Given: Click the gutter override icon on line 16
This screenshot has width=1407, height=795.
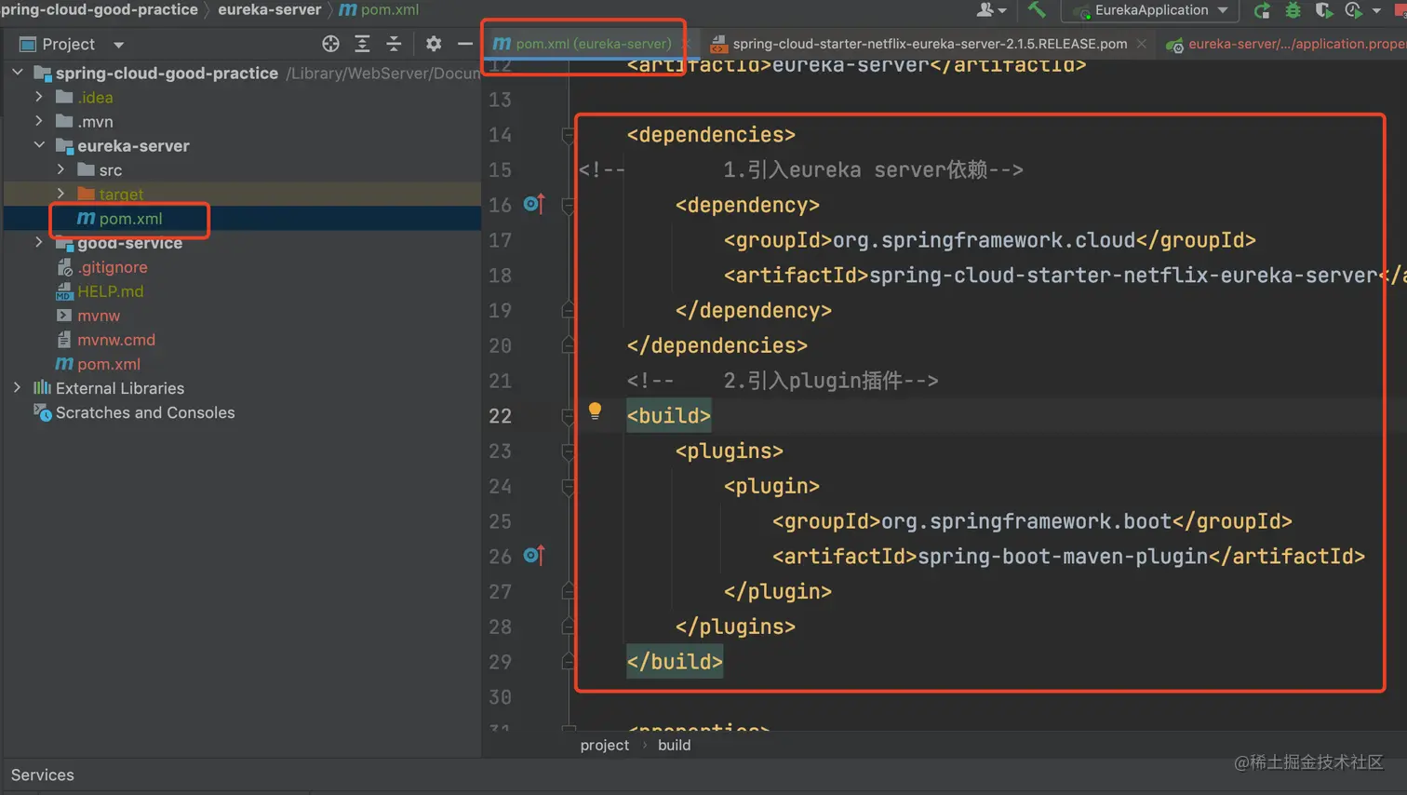Looking at the screenshot, I should [x=534, y=204].
